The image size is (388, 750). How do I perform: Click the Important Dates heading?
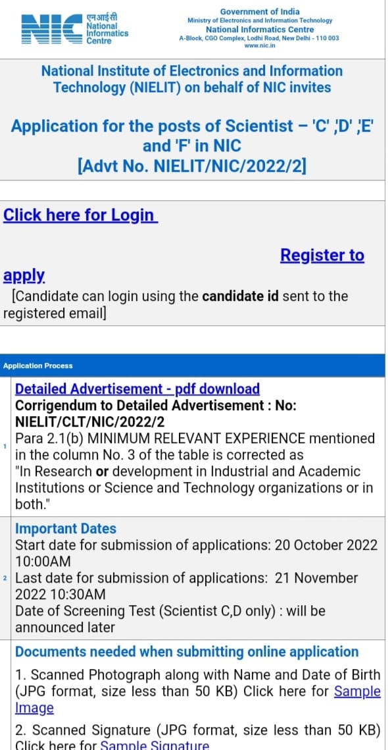[x=65, y=528]
